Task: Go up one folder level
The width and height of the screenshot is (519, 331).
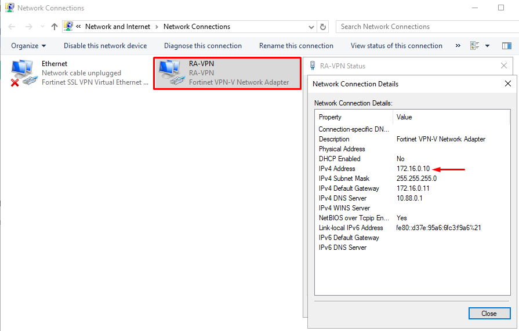Action: tap(55, 27)
